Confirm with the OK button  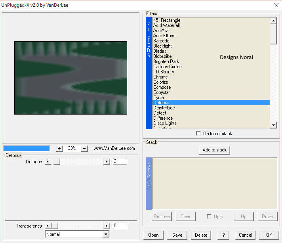point(269,235)
